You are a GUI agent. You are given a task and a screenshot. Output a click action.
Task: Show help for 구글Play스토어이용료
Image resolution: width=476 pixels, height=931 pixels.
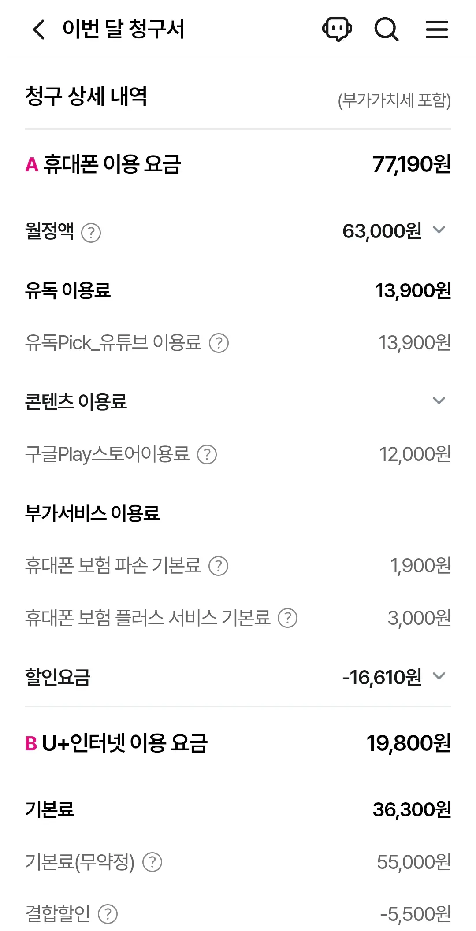coord(207,455)
